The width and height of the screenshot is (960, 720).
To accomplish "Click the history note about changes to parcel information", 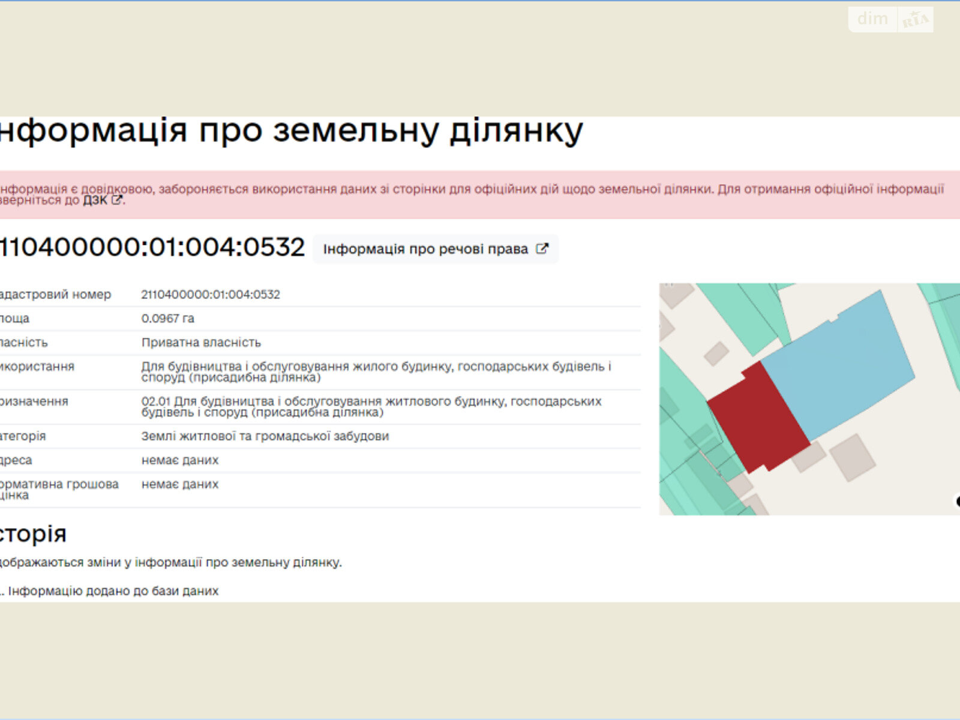I will coord(170,562).
